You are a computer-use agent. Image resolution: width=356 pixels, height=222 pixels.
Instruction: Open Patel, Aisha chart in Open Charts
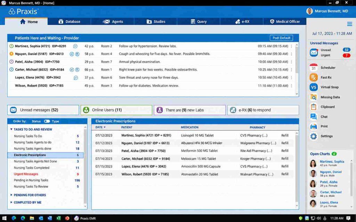tap(329, 182)
